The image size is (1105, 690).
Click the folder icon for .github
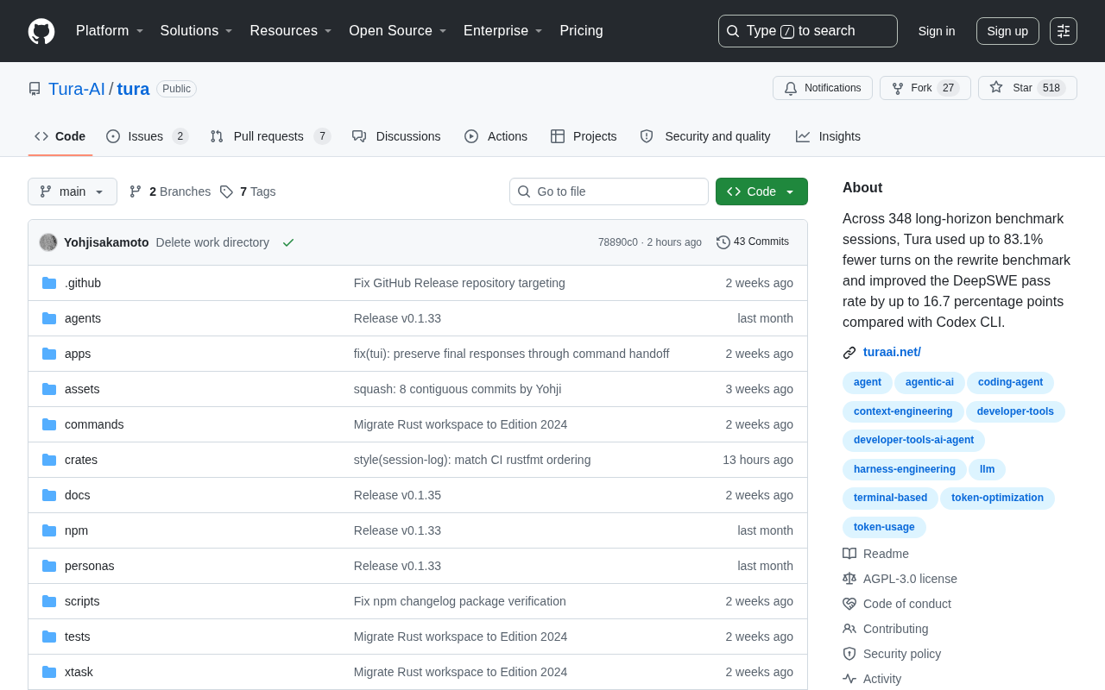pyautogui.click(x=49, y=283)
